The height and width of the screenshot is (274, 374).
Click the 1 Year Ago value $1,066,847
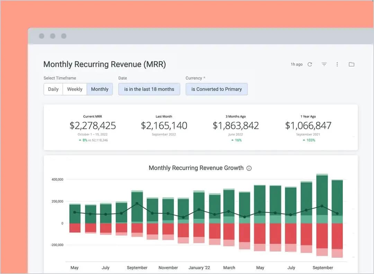(308, 126)
